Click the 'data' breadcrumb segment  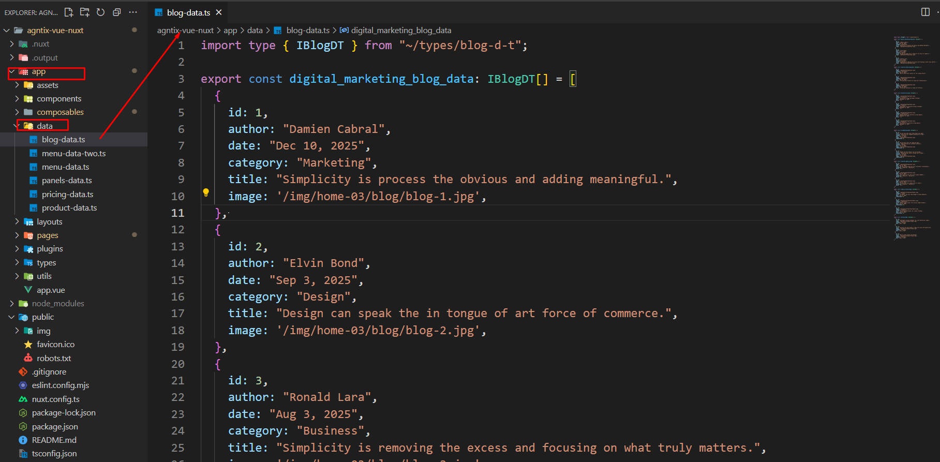pyautogui.click(x=255, y=31)
